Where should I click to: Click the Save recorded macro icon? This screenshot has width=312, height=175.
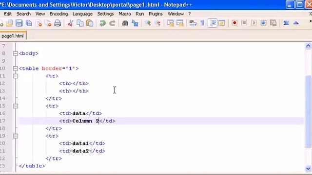[273, 23]
